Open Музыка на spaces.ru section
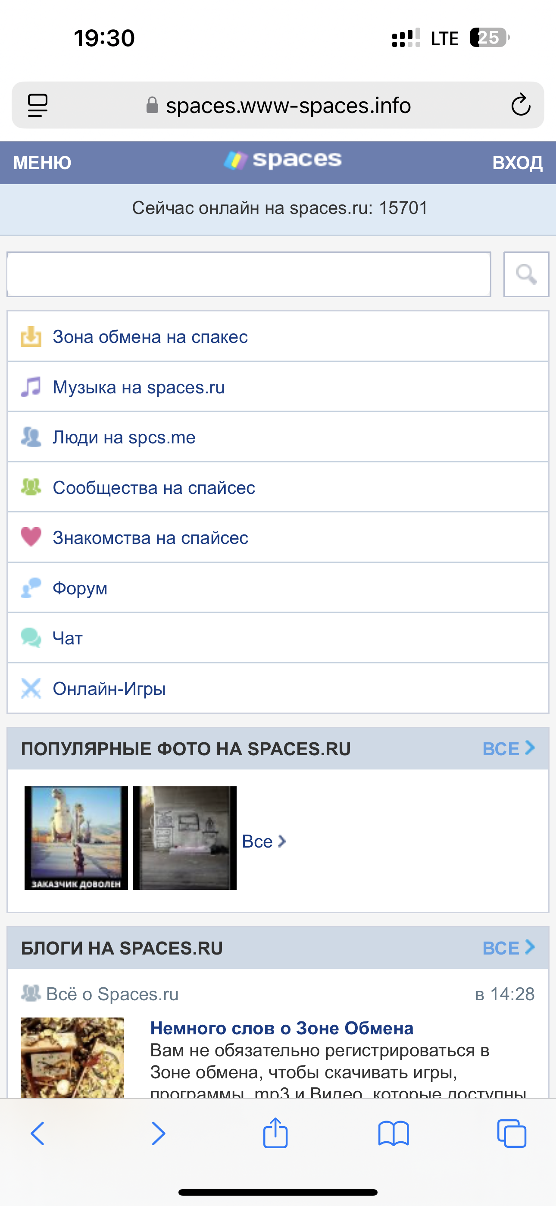 [138, 387]
